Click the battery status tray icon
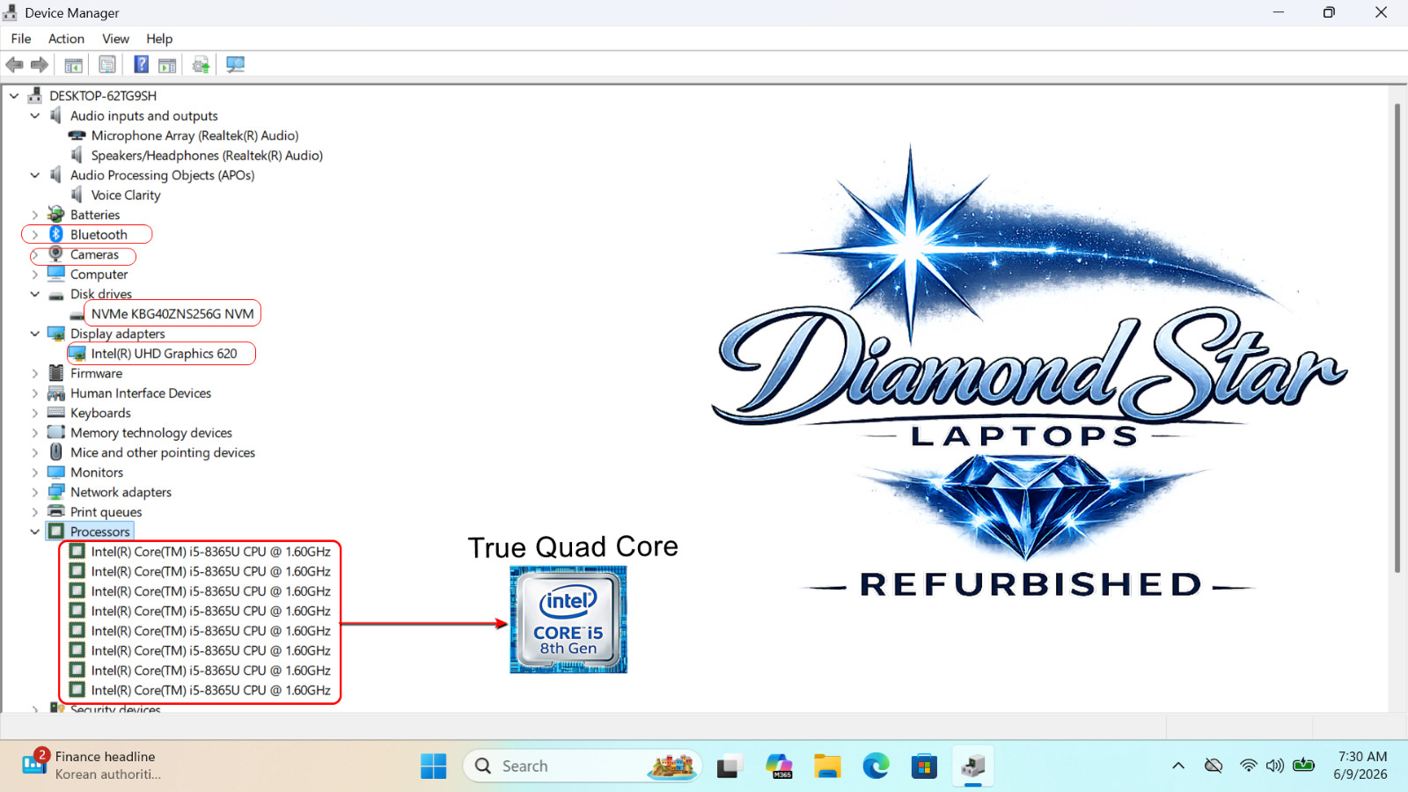 (x=1304, y=766)
